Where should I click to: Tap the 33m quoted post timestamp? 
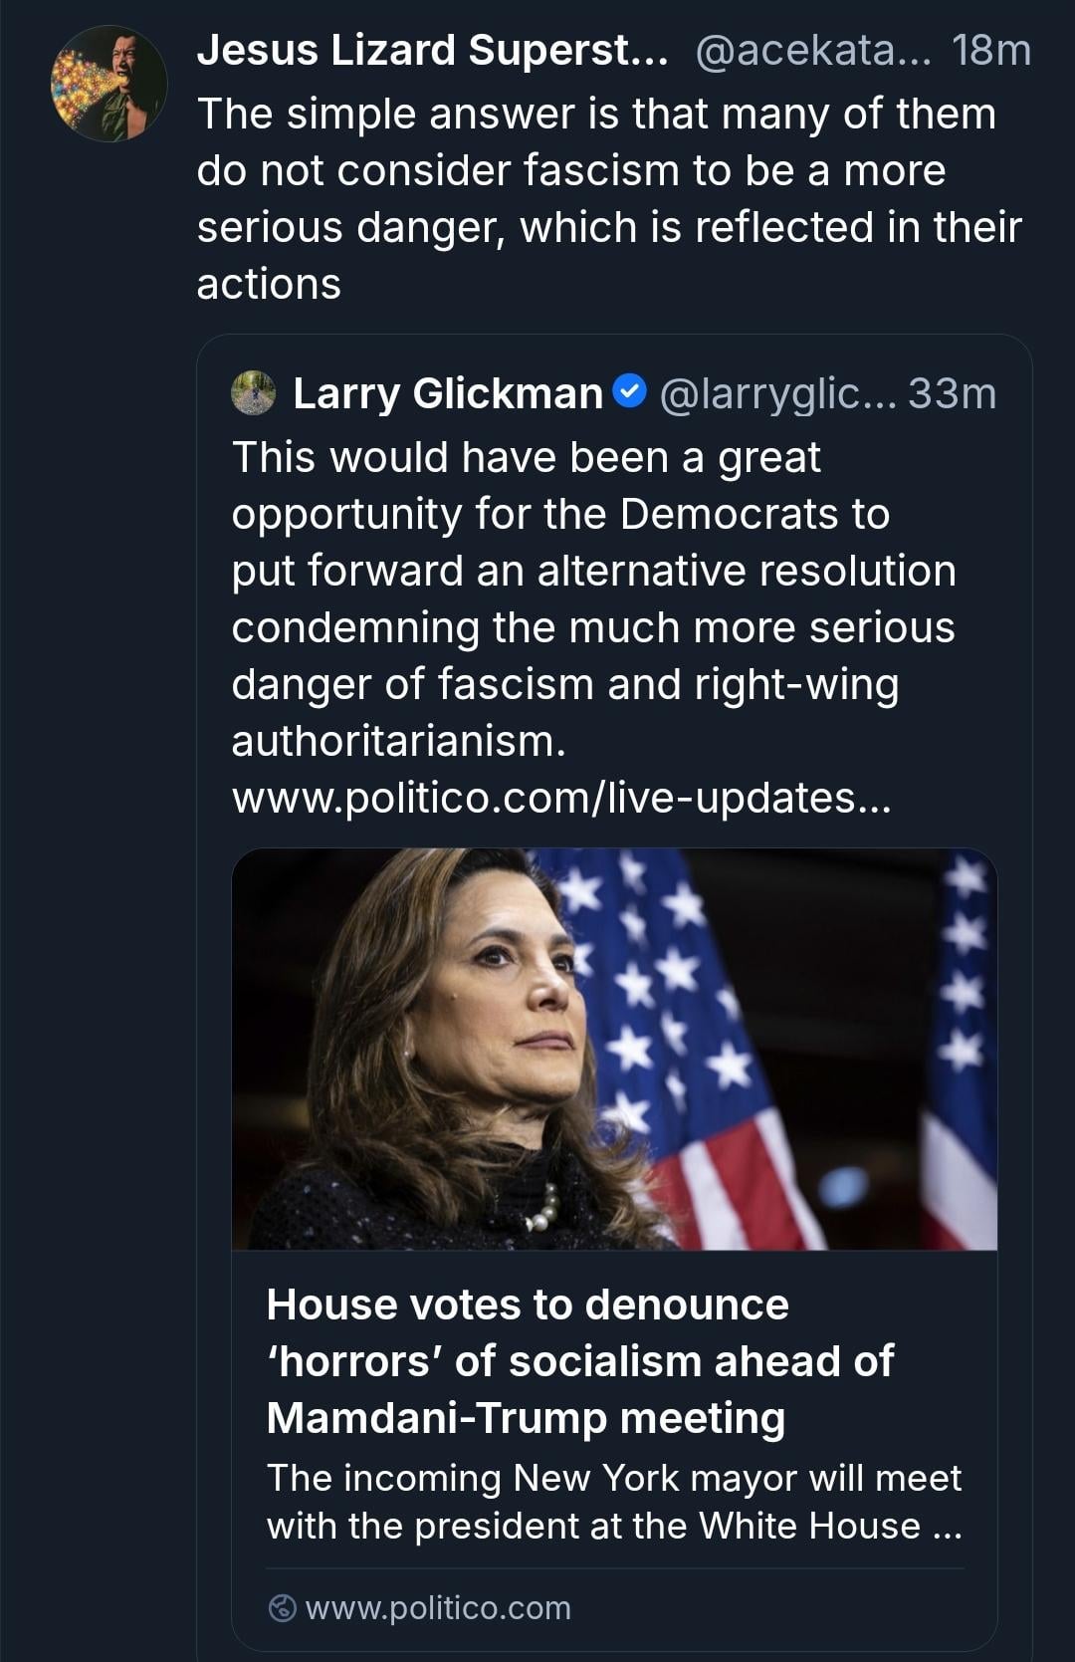[952, 393]
